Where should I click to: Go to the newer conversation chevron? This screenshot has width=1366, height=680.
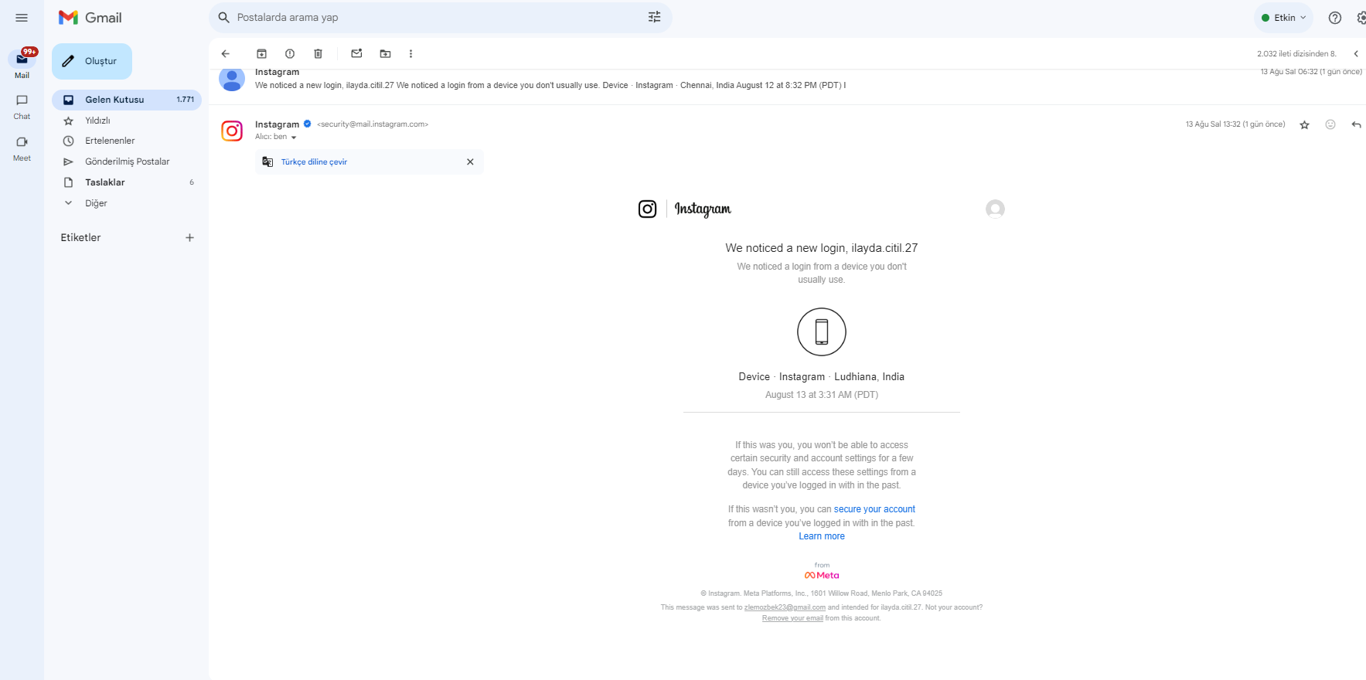click(1355, 54)
